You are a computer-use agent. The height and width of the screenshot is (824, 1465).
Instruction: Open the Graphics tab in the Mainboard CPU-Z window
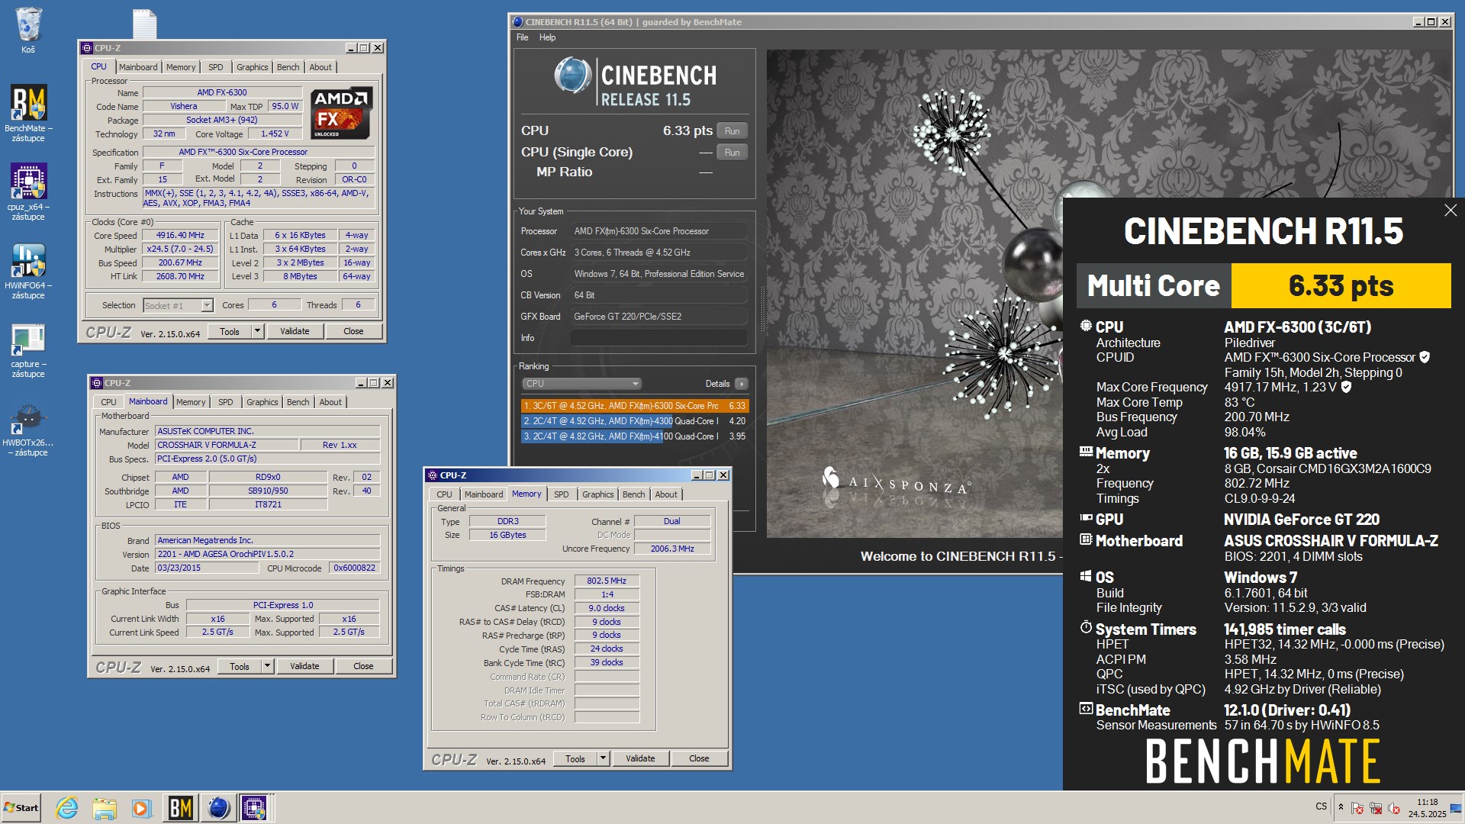coord(262,402)
